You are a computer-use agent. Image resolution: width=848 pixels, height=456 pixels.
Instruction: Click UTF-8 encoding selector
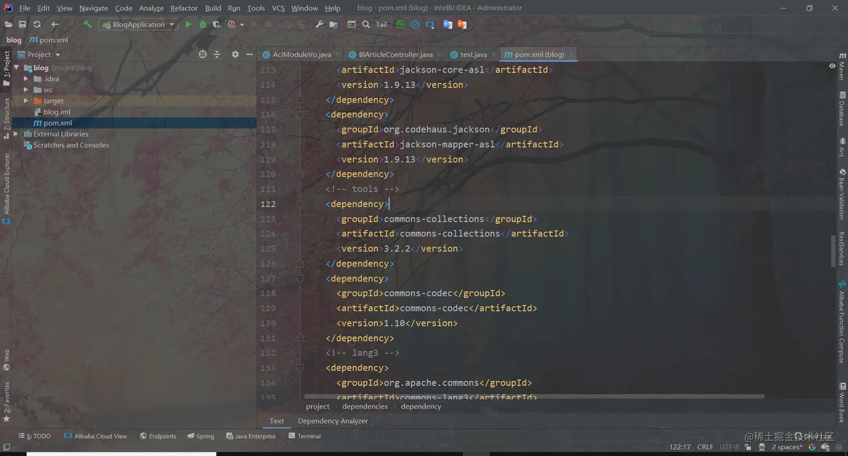pyautogui.click(x=729, y=447)
